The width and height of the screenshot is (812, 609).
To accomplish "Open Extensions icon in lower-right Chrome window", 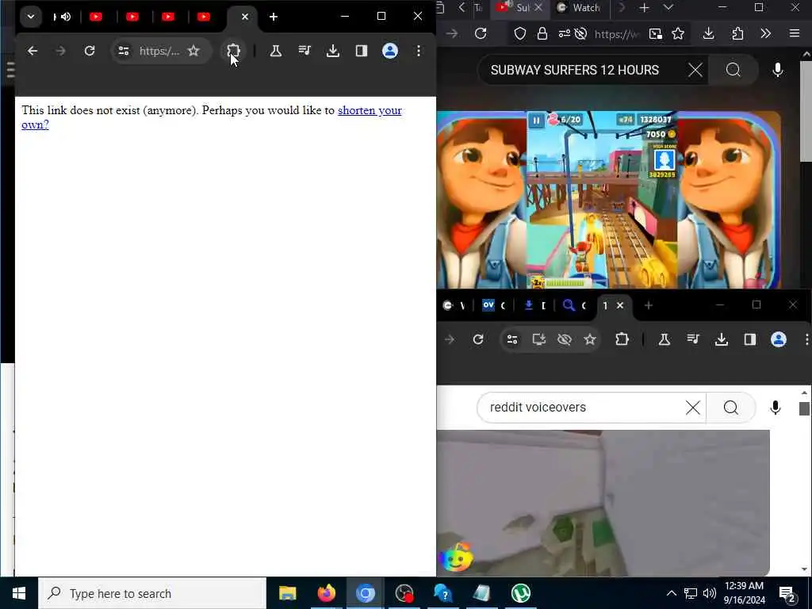I will [622, 339].
